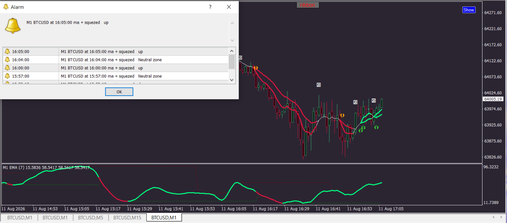This screenshot has height=223, width=507.
Task: Click the alarm message pane's up arrow
Action: point(232,23)
